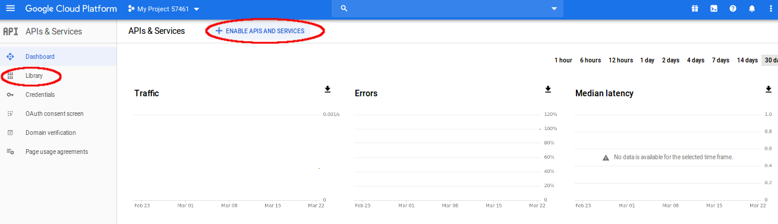Click the search magnifier icon
778x224 pixels.
pyautogui.click(x=344, y=9)
